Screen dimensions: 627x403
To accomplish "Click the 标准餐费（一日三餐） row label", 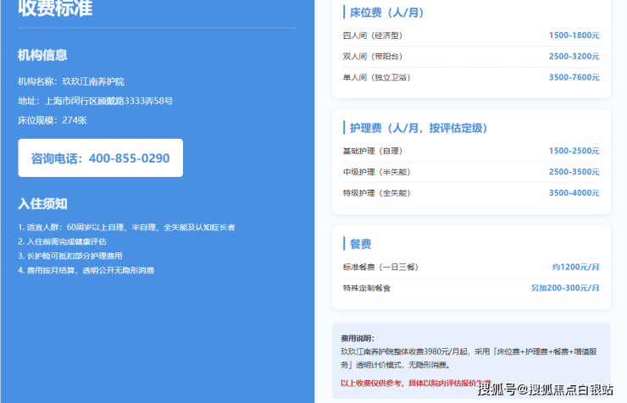I will (380, 267).
